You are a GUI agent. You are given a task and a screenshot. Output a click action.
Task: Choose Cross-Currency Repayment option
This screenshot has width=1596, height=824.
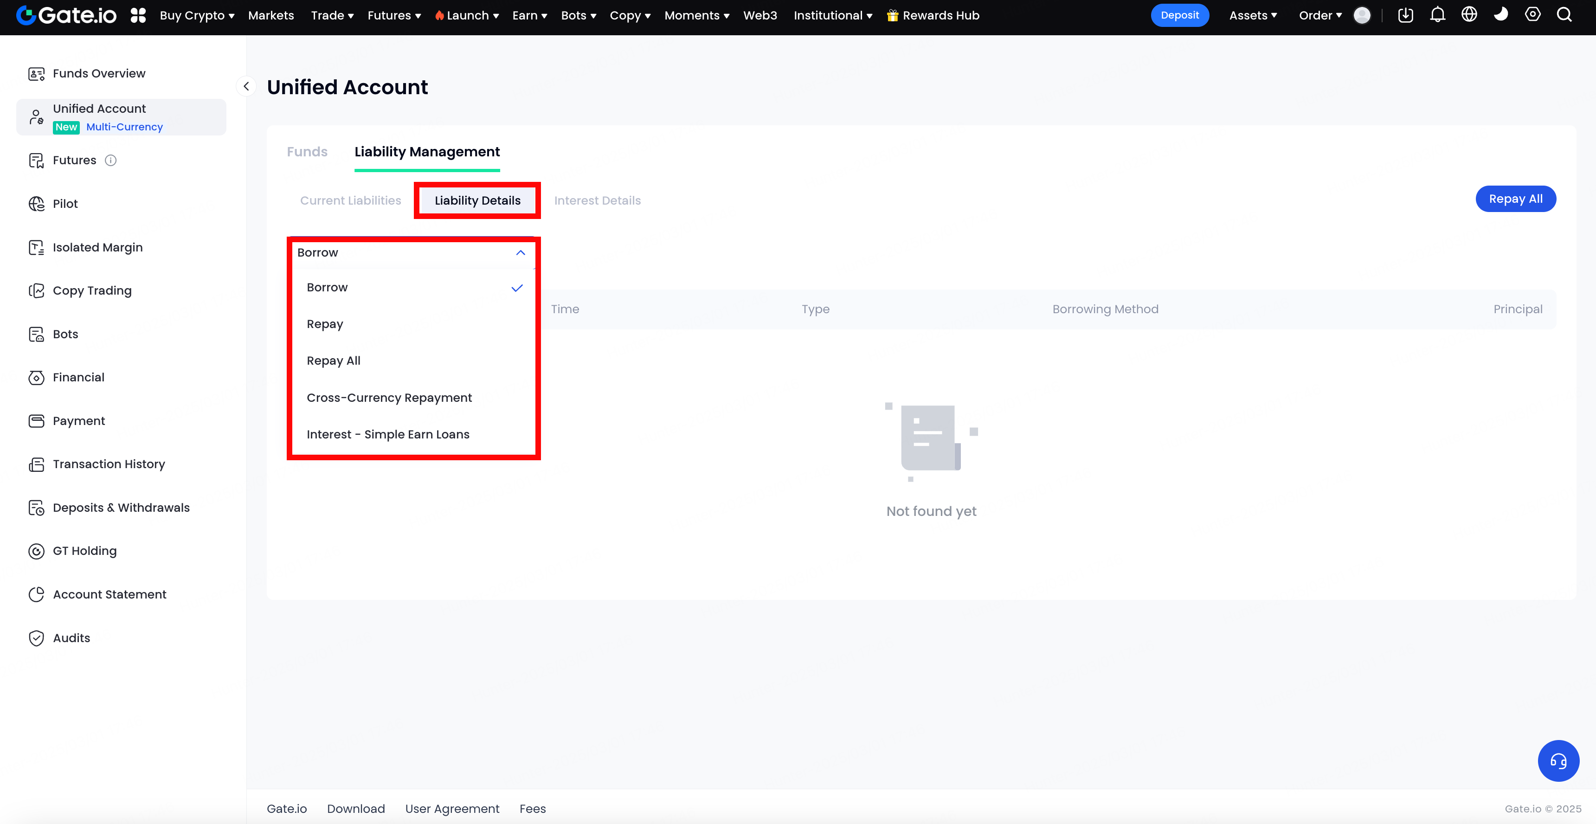pos(389,398)
